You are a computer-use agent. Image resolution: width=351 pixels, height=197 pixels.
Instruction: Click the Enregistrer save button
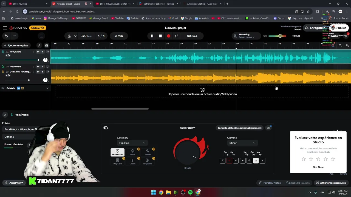(315, 28)
